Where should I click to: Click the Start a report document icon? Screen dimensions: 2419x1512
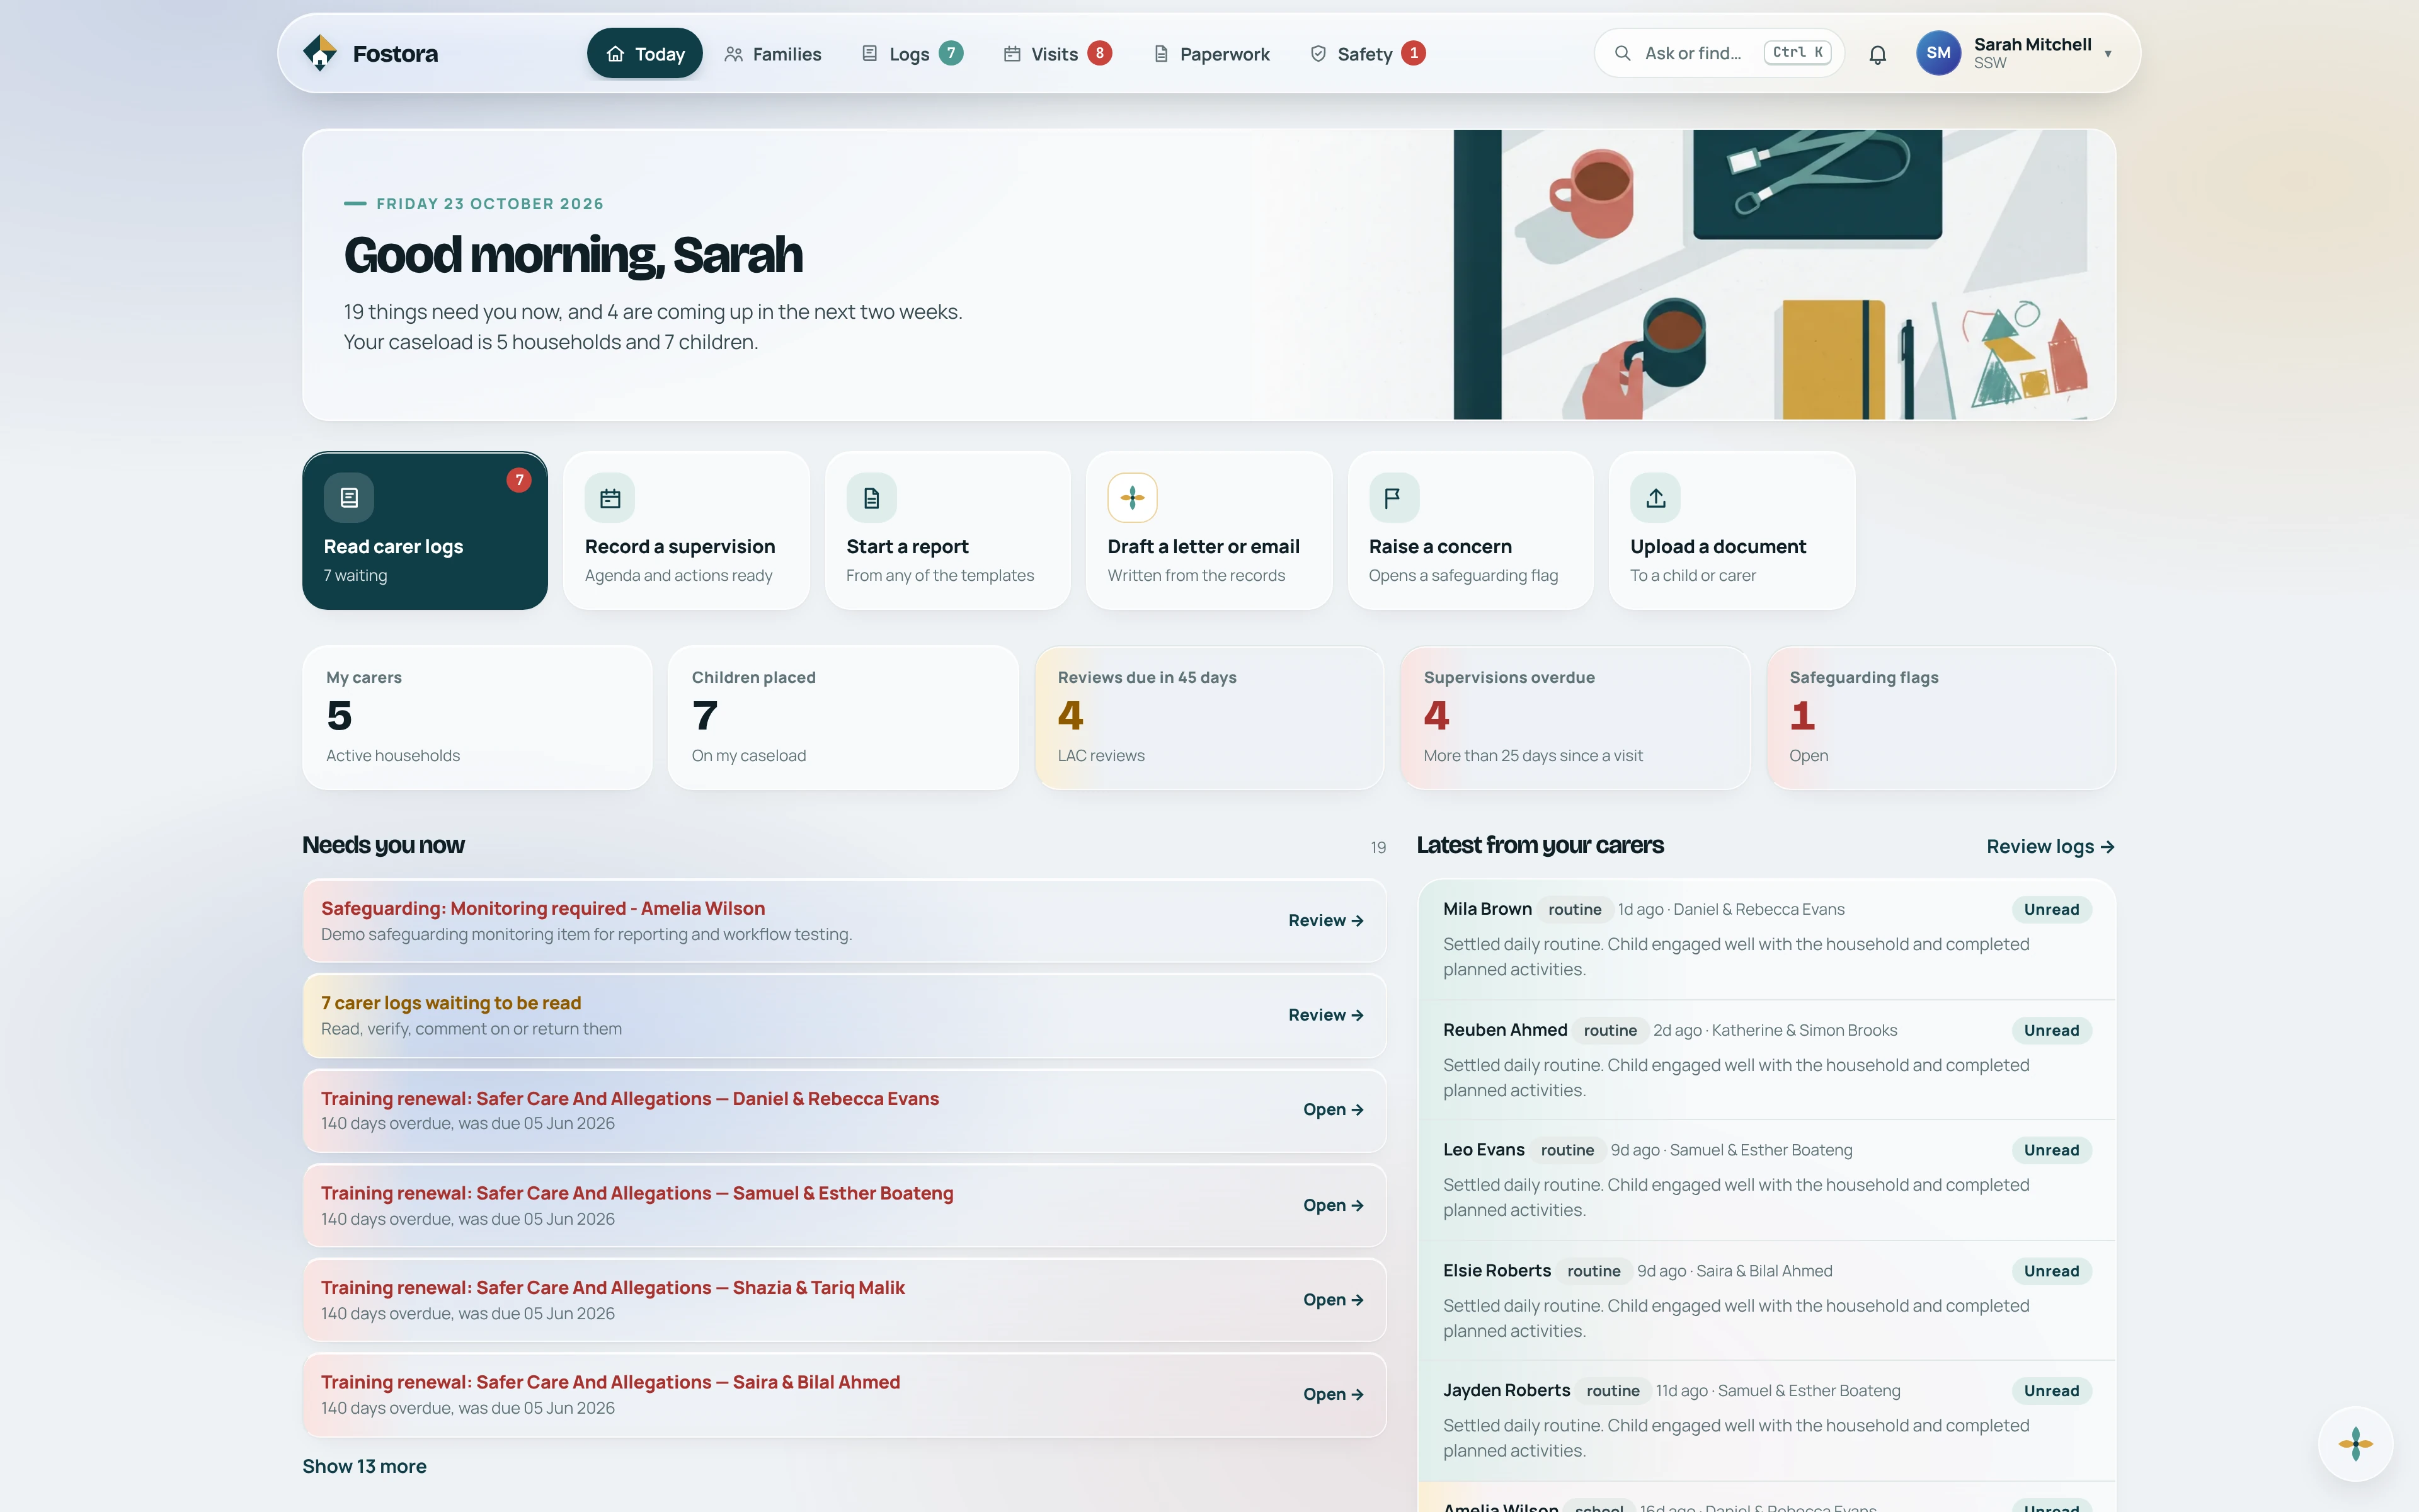point(872,497)
